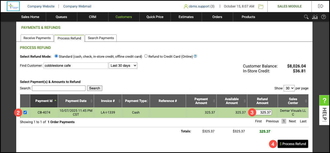
Task: Click the logout exit icon
Action: tap(321, 6)
